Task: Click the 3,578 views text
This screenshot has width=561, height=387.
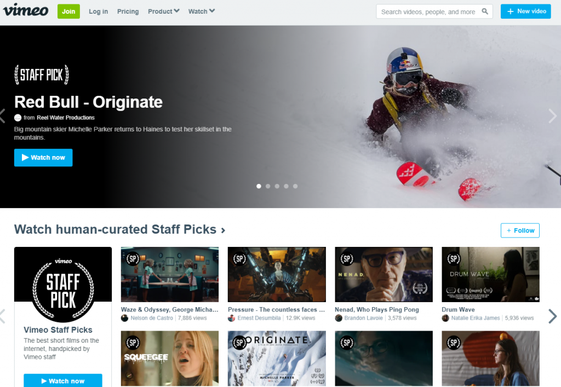Action: pos(402,318)
